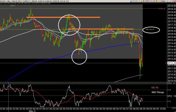Click the 2010.80 price axis label
176x112 pixels.
click(171, 74)
